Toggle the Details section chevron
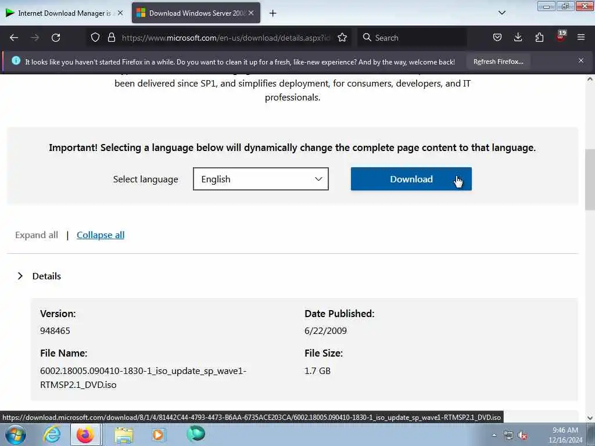 coord(20,276)
